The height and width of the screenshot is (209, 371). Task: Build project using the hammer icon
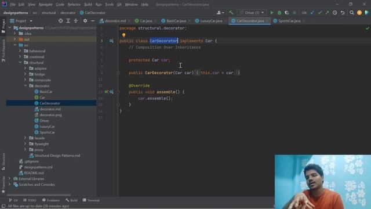point(231,13)
